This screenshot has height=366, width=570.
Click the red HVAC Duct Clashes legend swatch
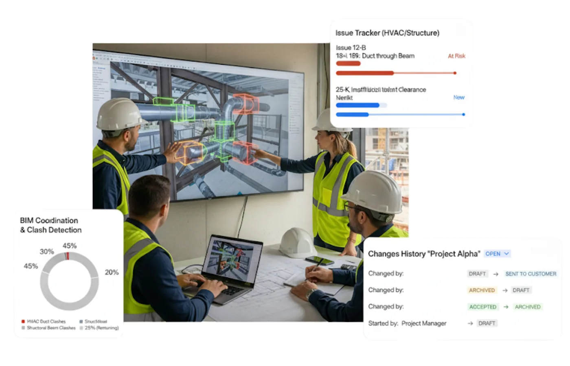tap(23, 321)
